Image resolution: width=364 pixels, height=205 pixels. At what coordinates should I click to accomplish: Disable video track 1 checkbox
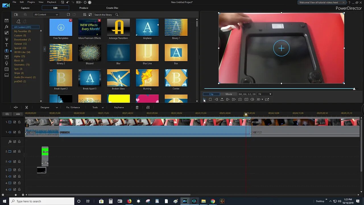pos(15,122)
